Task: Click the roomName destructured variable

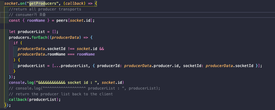Action: coord(36,20)
